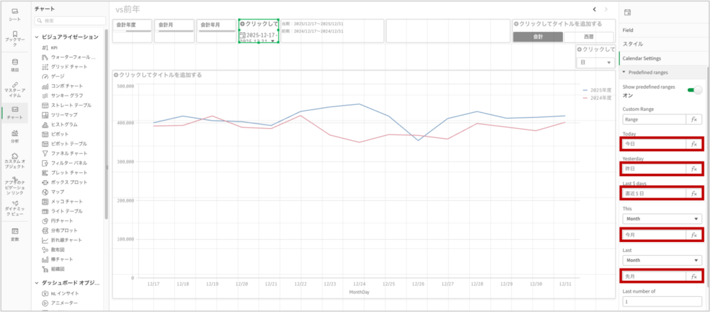
Task: Go to previous sheet with left arrow
Action: point(594,9)
